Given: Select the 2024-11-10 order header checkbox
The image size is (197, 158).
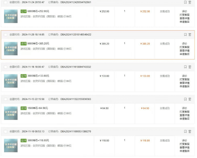Looking at the screenshot, I should (5, 132).
